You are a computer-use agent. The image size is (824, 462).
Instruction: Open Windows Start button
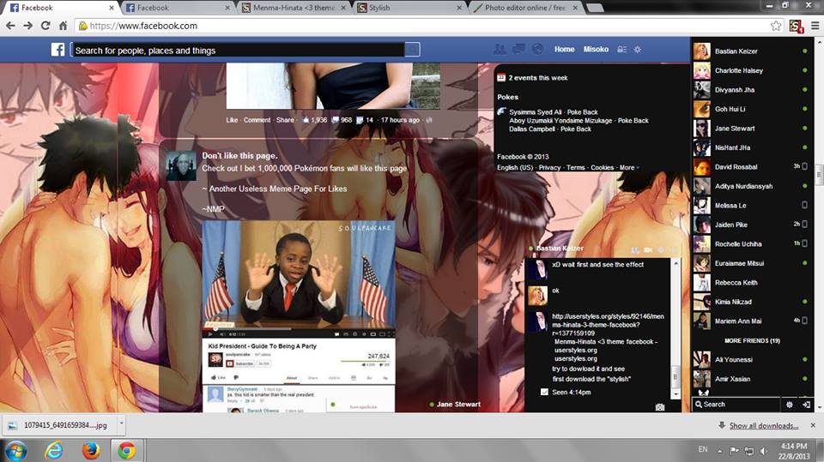pyautogui.click(x=15, y=451)
